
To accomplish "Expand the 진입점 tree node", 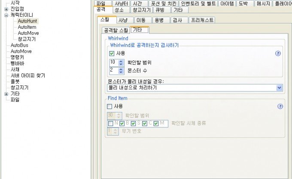I will click(6, 9).
